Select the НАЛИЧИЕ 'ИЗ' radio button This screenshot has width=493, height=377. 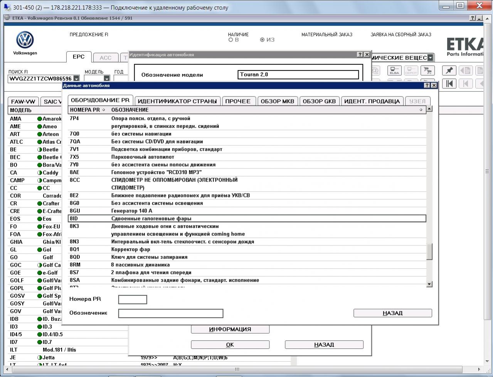(x=262, y=40)
